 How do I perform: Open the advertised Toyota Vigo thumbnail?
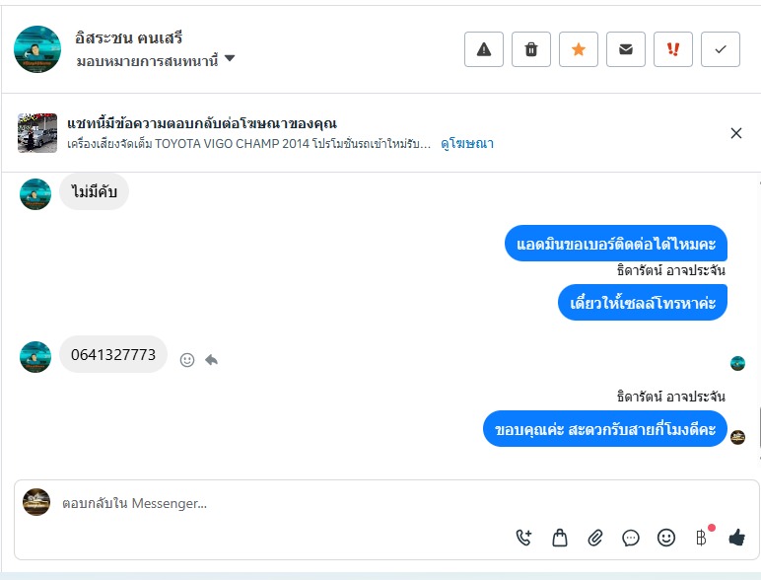point(37,133)
